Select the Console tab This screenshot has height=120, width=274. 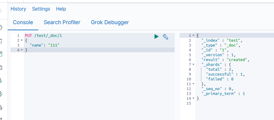point(23,22)
